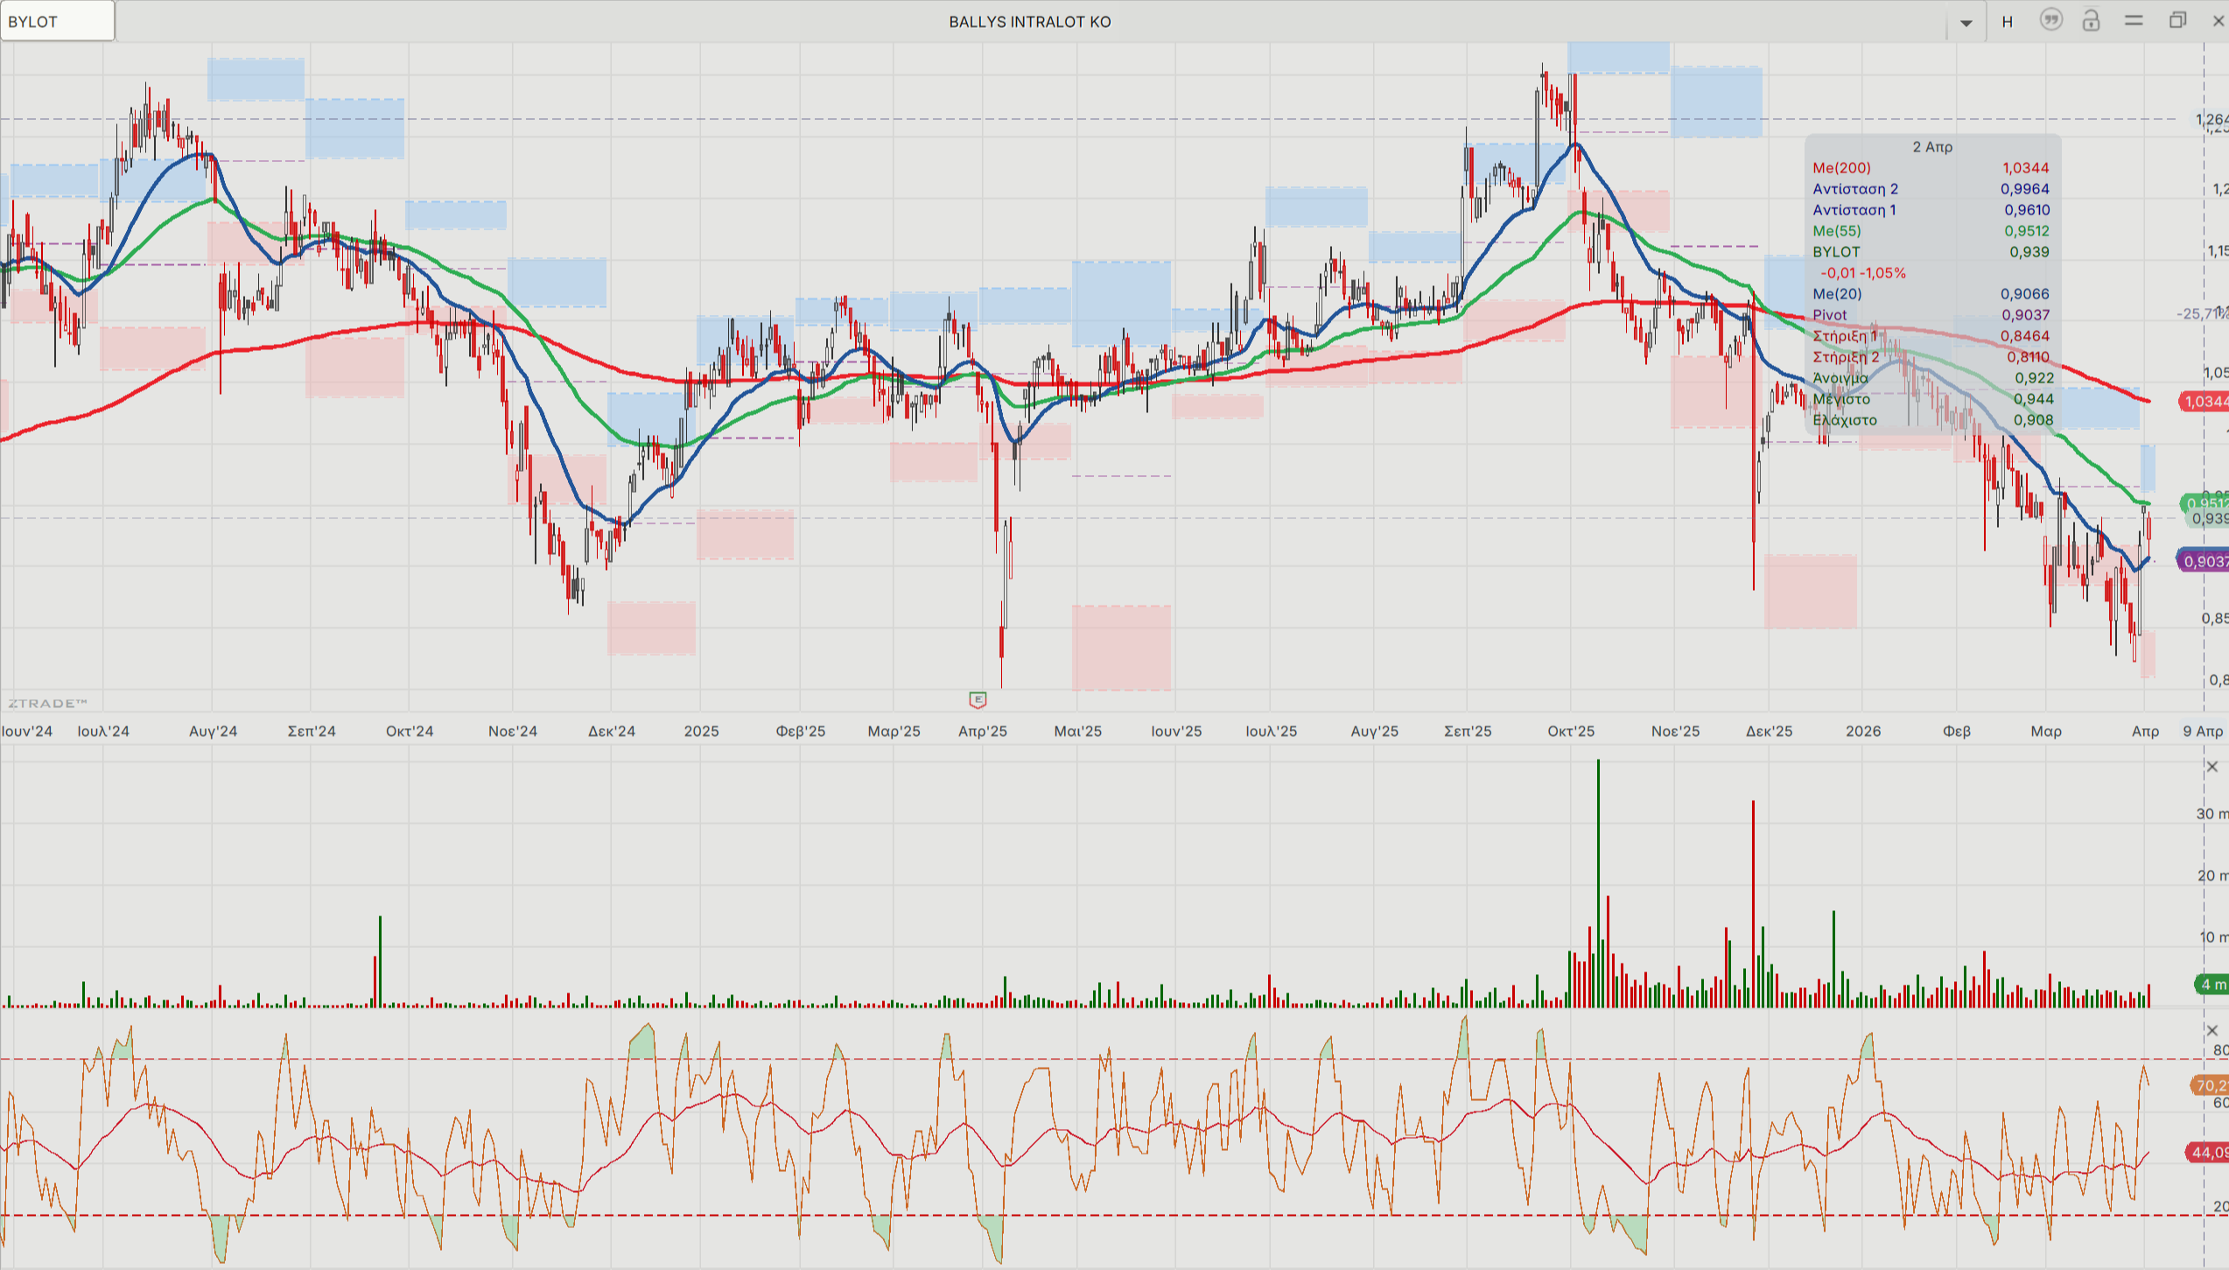Image resolution: width=2229 pixels, height=1270 pixels.
Task: Close the volume indicator panel
Action: click(x=2212, y=767)
